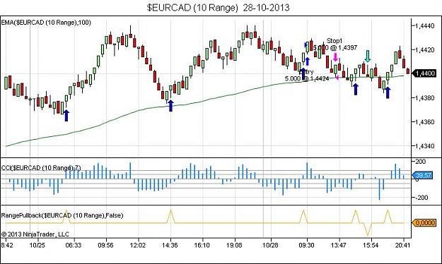Click the 16:10 time label
Screen dimensions: 442x264
pyautogui.click(x=202, y=245)
